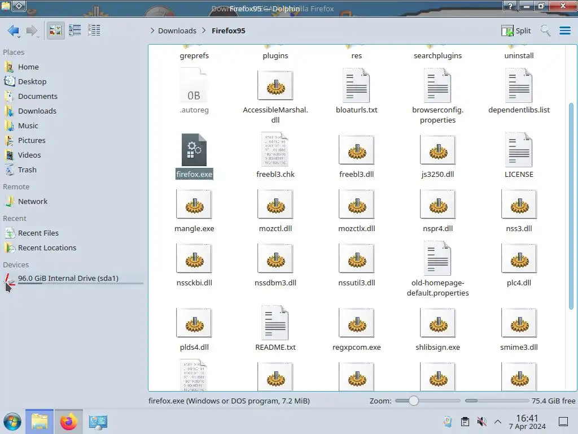
Task: Go back with the blue back arrow
Action: click(14, 31)
